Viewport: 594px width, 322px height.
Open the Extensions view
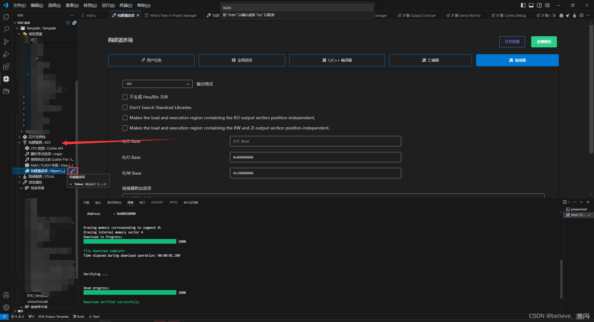click(x=6, y=67)
